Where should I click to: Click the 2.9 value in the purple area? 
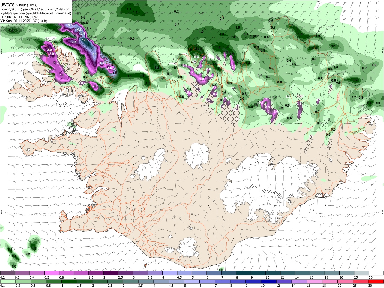click(51, 54)
